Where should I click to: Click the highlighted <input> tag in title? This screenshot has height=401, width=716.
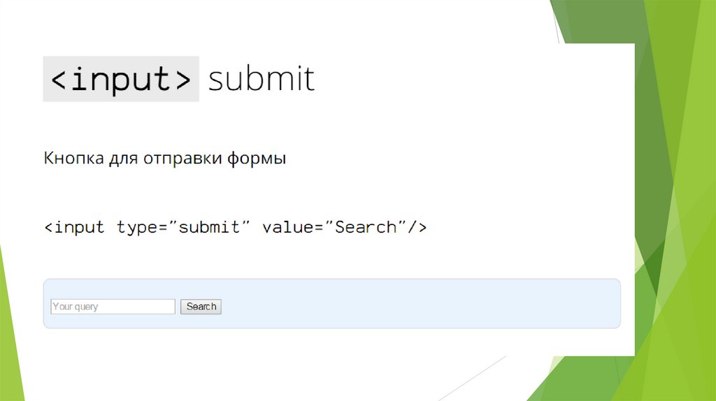tap(121, 79)
